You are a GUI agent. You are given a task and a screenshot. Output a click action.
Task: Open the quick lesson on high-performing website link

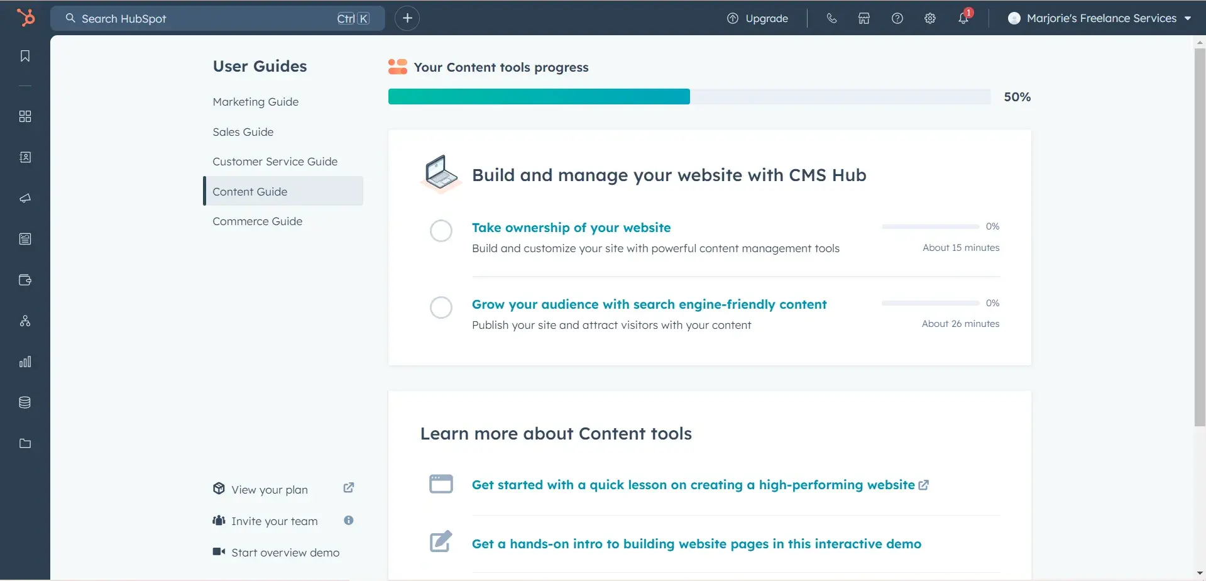click(693, 485)
